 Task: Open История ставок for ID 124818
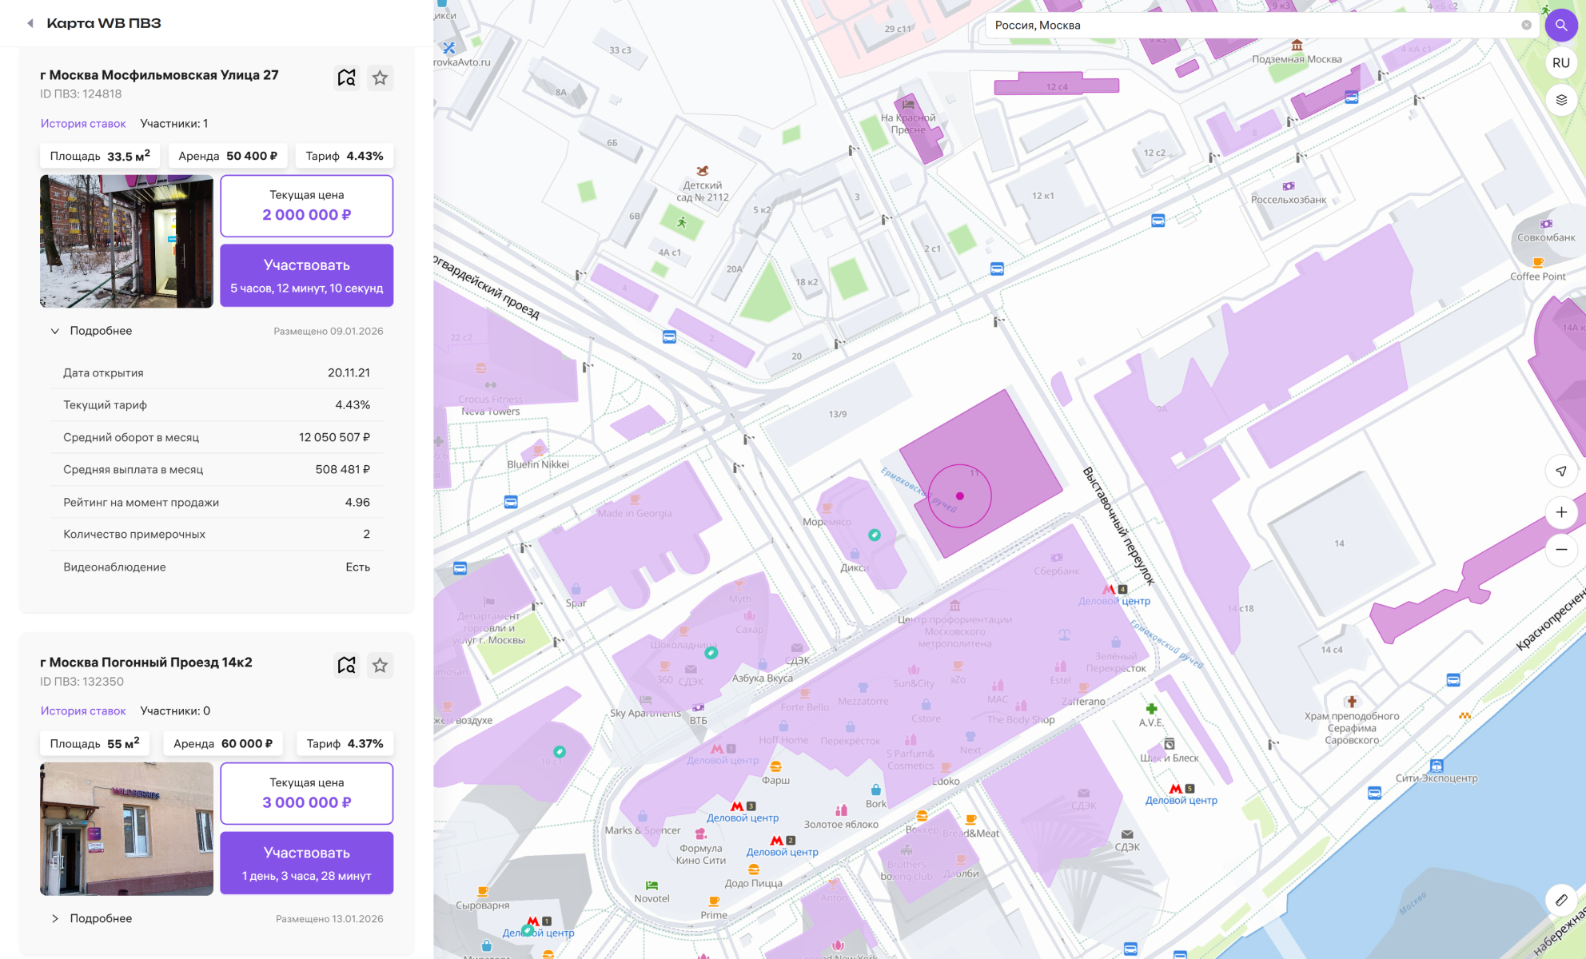(x=83, y=124)
